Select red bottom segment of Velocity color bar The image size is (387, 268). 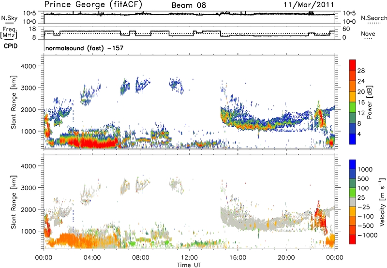(353, 239)
